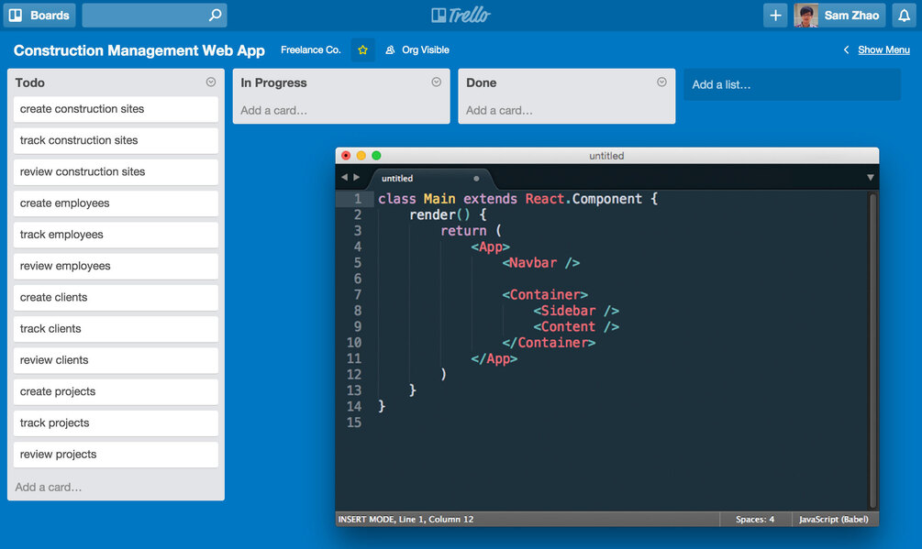The height and width of the screenshot is (549, 922).
Task: Click the Trello logo
Action: (461, 16)
